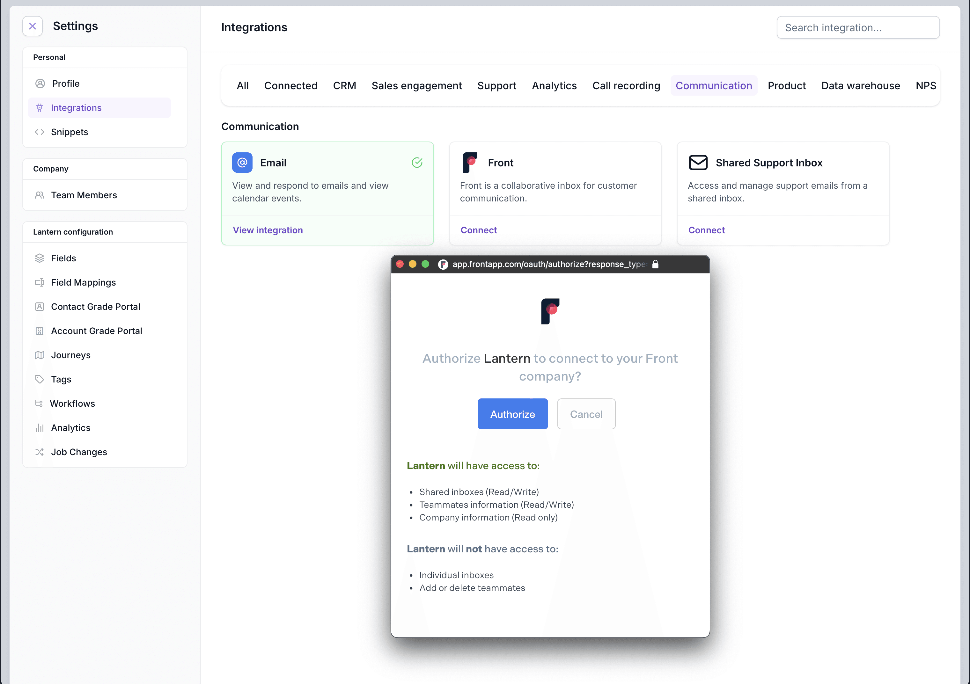The height and width of the screenshot is (684, 970).
Task: Click the Journeys map icon
Action: click(x=39, y=355)
